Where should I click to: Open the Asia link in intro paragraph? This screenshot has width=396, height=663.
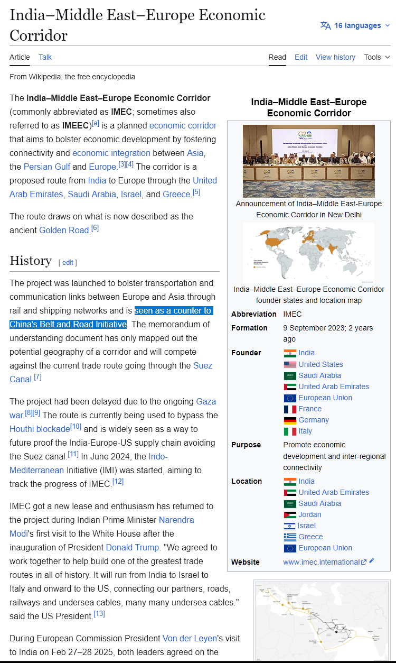(x=195, y=153)
